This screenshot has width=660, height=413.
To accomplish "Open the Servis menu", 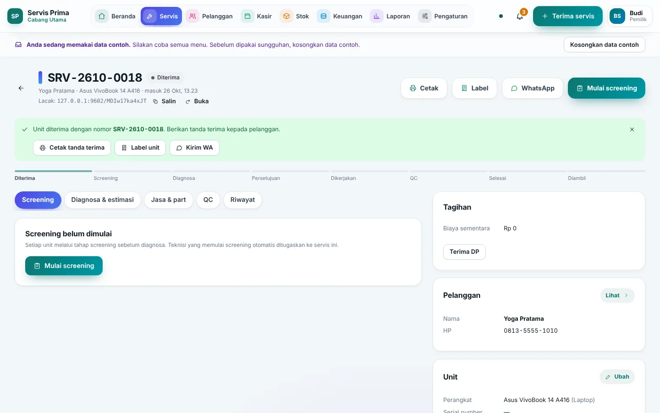I will click(x=161, y=16).
